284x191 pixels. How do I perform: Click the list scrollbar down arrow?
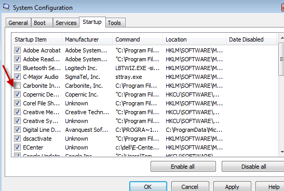281,152
